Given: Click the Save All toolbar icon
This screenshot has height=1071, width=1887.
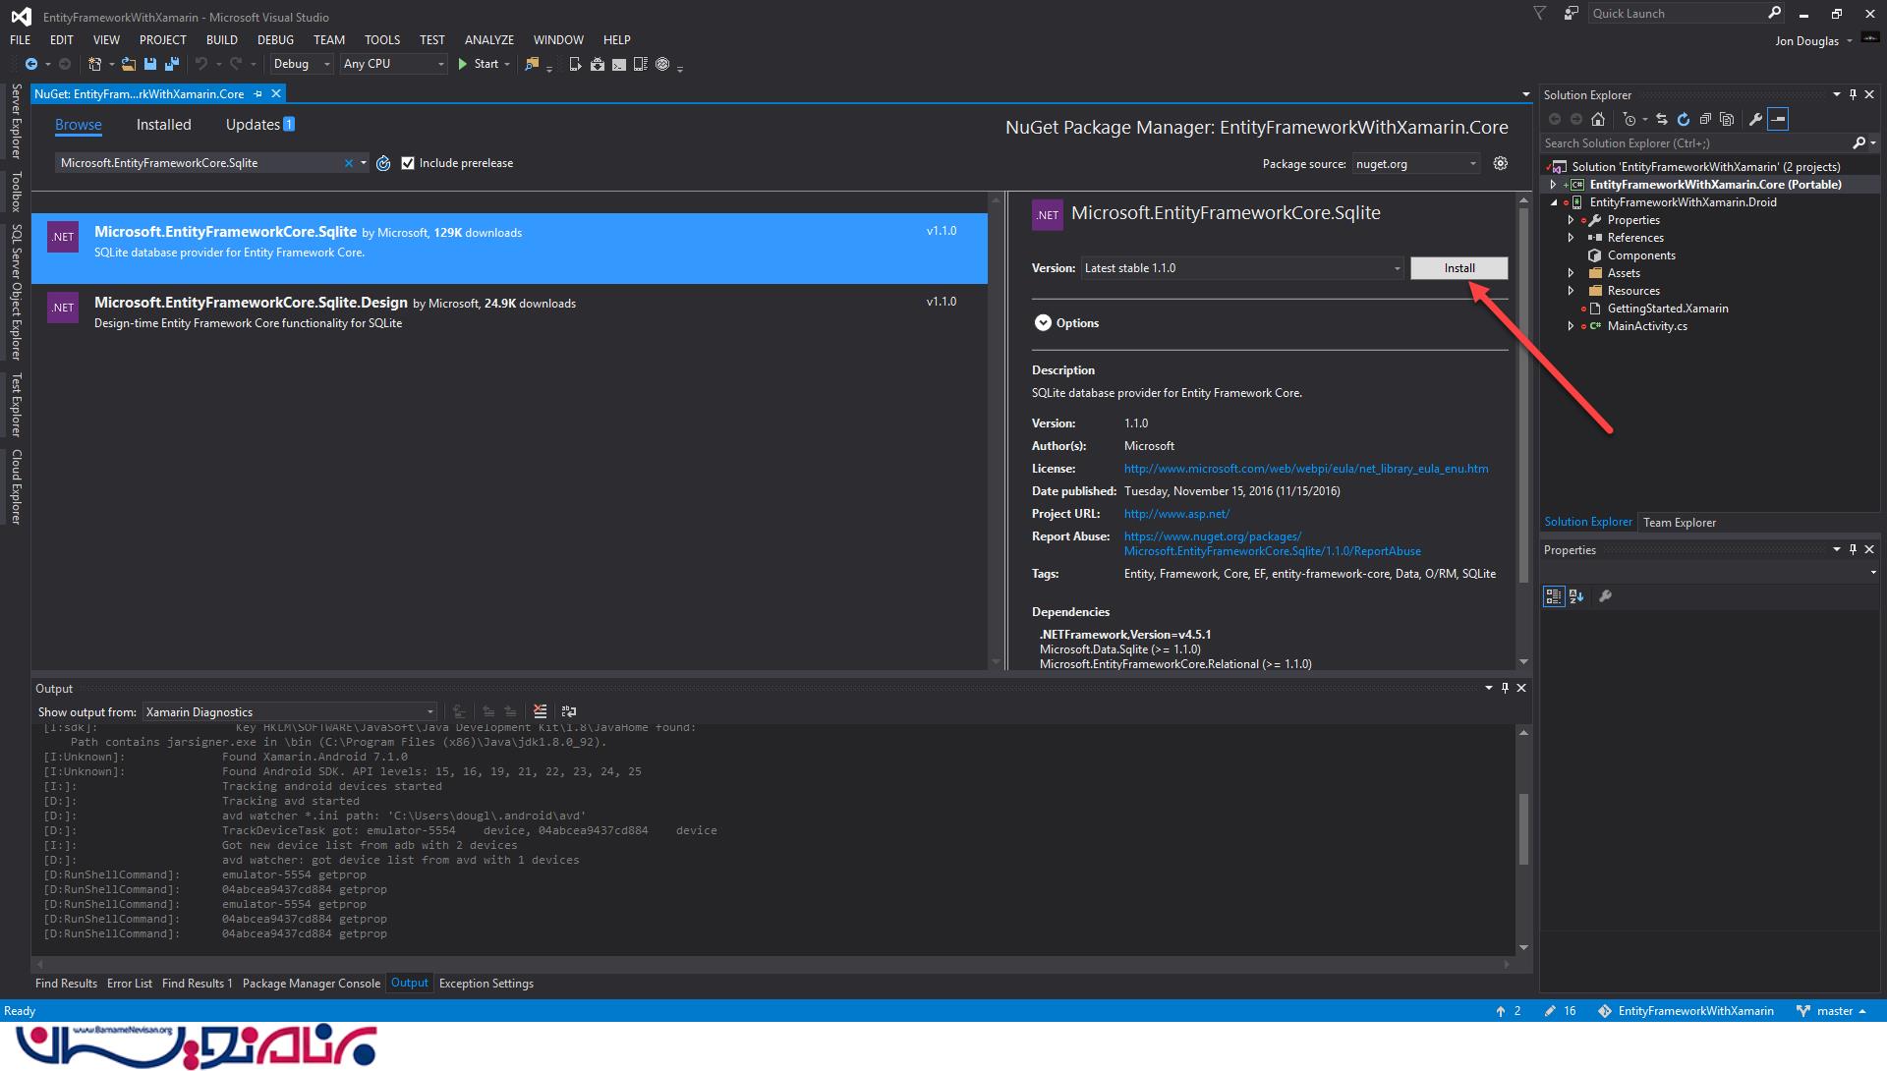Looking at the screenshot, I should point(171,64).
